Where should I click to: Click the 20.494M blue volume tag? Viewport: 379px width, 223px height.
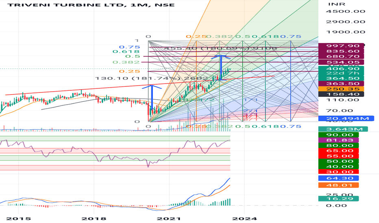[x=346, y=118]
